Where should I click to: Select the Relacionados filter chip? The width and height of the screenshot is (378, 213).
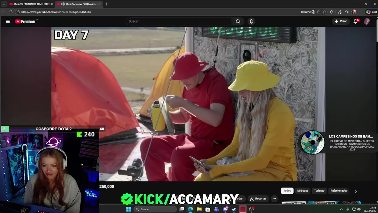coord(339,191)
